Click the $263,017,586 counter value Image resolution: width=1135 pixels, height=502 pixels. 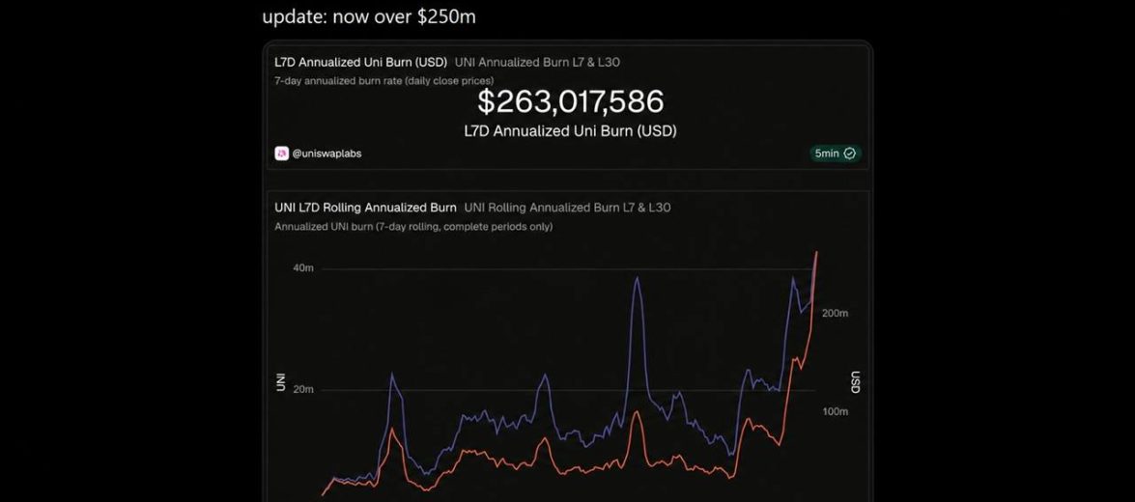570,102
